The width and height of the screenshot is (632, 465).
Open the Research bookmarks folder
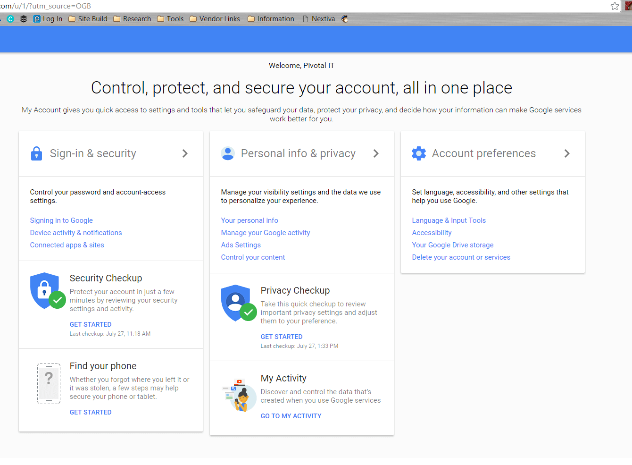(132, 19)
